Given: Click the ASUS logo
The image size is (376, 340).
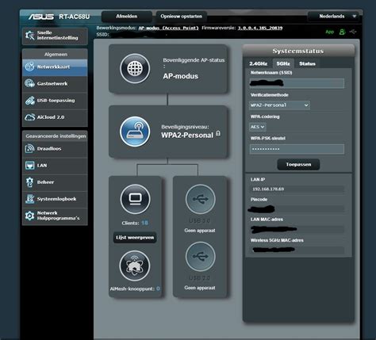Looking at the screenshot, I should pyautogui.click(x=41, y=17).
